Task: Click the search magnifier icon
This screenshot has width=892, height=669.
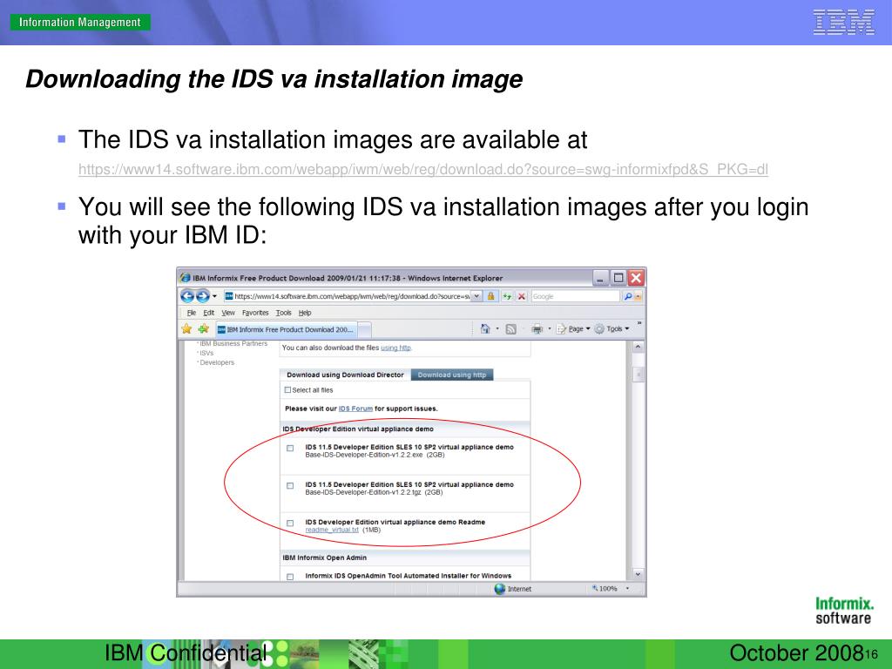Action: click(627, 296)
